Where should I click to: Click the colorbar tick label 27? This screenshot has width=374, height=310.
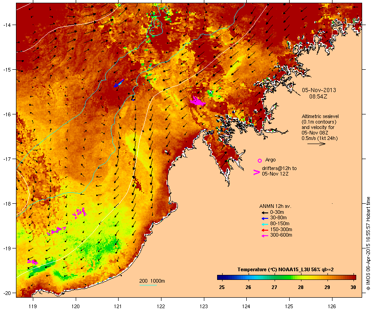[274, 287]
